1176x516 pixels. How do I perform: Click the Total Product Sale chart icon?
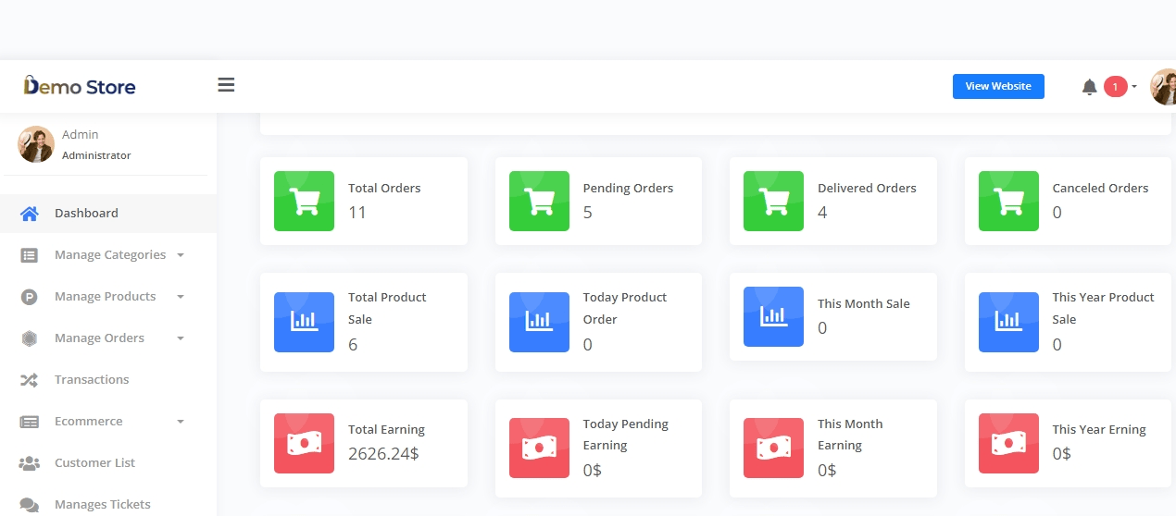(304, 322)
